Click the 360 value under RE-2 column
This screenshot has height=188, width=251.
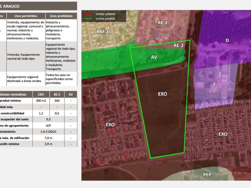coord(57,101)
